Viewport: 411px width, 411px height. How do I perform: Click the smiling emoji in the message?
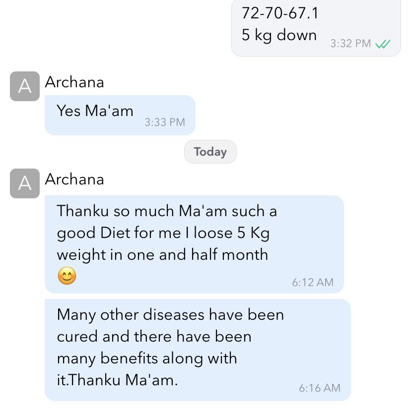67,276
